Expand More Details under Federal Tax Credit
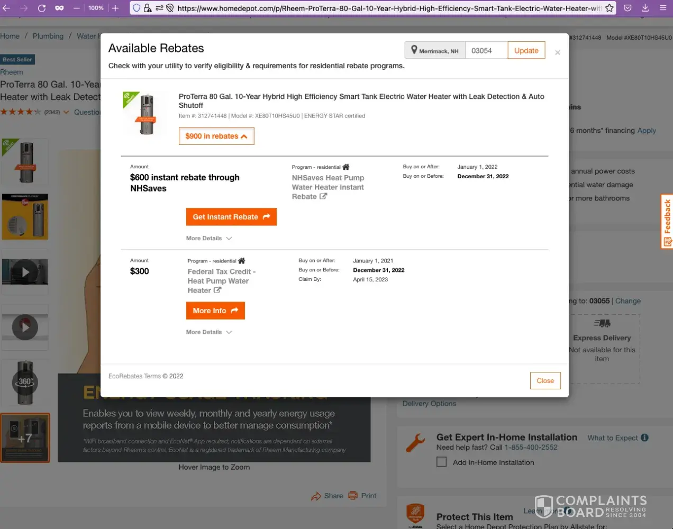Screen dimensions: 673x529 coord(209,332)
